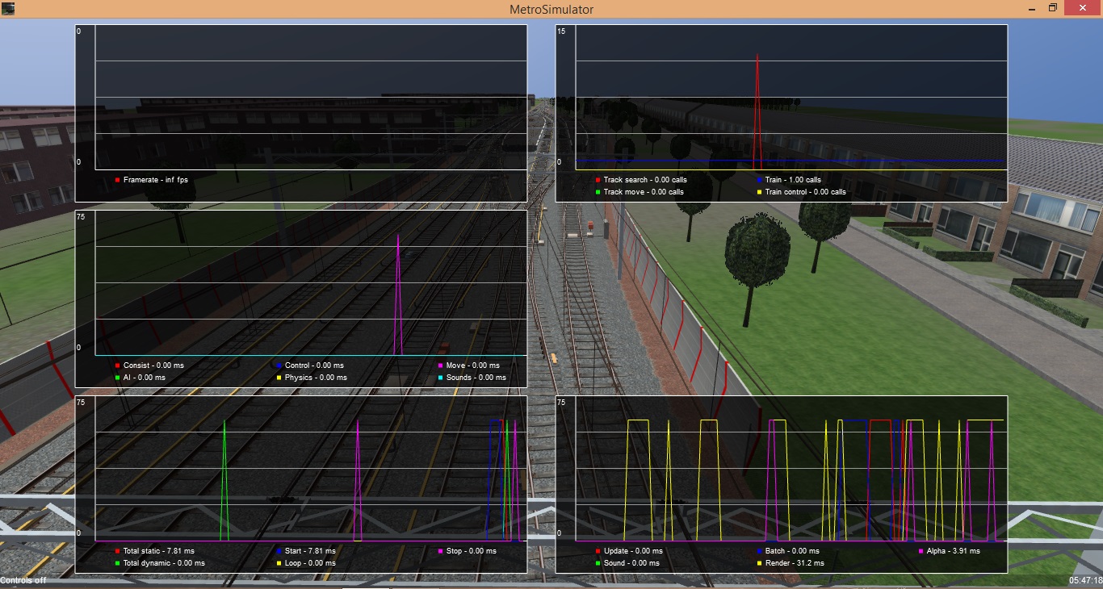
Task: Restore down the MetroSimulator window
Action: click(1052, 8)
